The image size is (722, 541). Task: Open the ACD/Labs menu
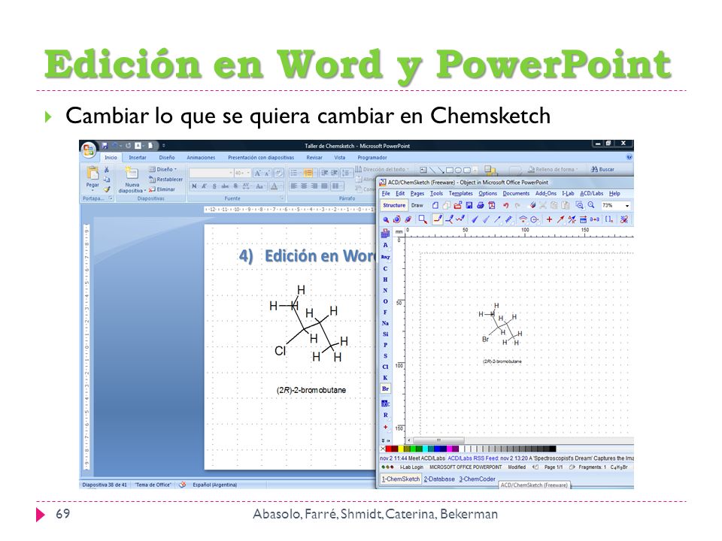tap(591, 193)
